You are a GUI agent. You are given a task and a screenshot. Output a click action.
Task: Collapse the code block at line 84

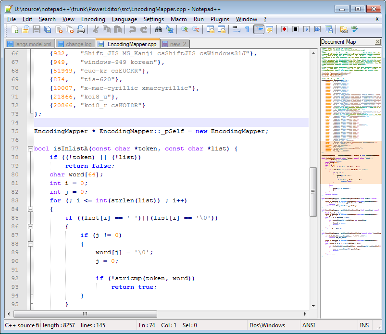pyautogui.click(x=30, y=209)
